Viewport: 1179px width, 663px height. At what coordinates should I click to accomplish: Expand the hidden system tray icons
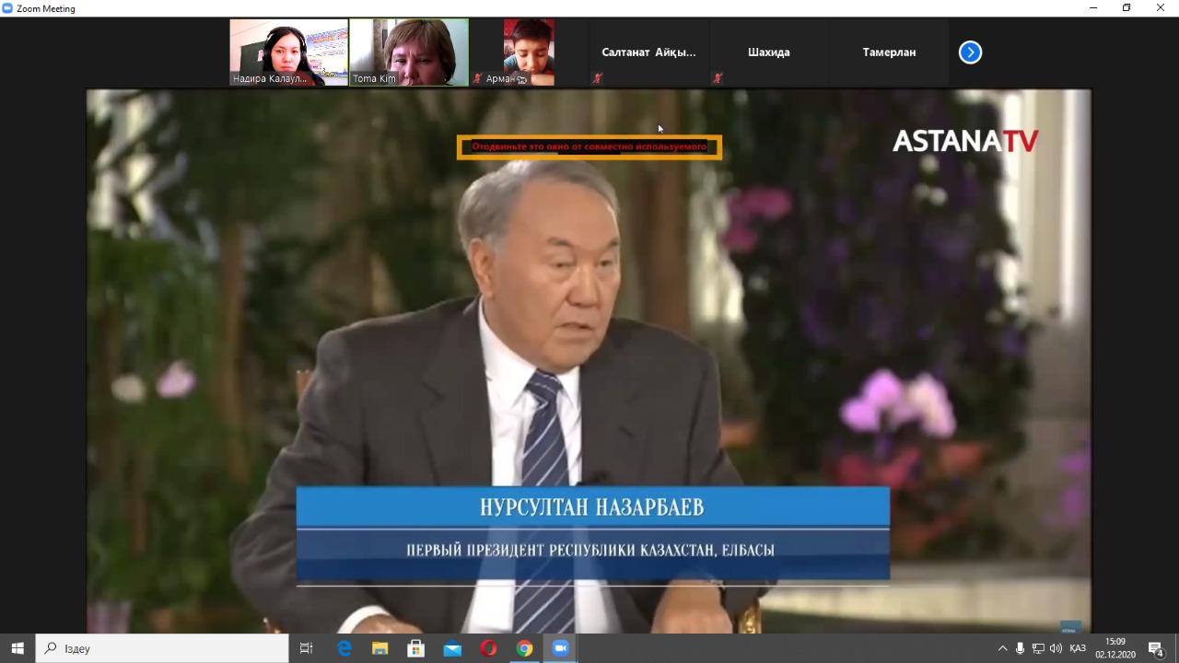pyautogui.click(x=1002, y=648)
